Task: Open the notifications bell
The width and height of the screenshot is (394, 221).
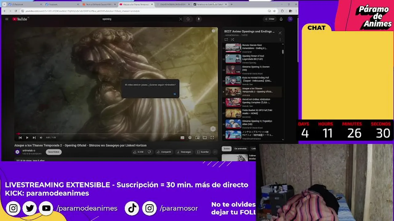Action: click(281, 19)
